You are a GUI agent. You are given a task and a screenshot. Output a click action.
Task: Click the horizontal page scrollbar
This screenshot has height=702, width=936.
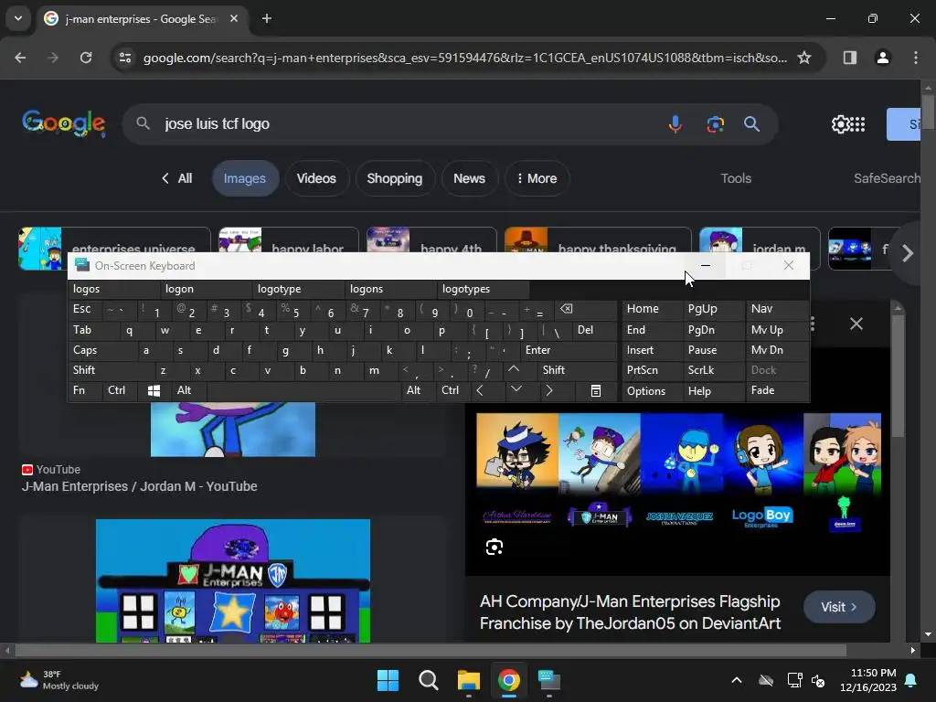pyautogui.click(x=431, y=650)
